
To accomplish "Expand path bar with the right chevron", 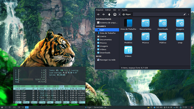I will pyautogui.click(x=189, y=14).
